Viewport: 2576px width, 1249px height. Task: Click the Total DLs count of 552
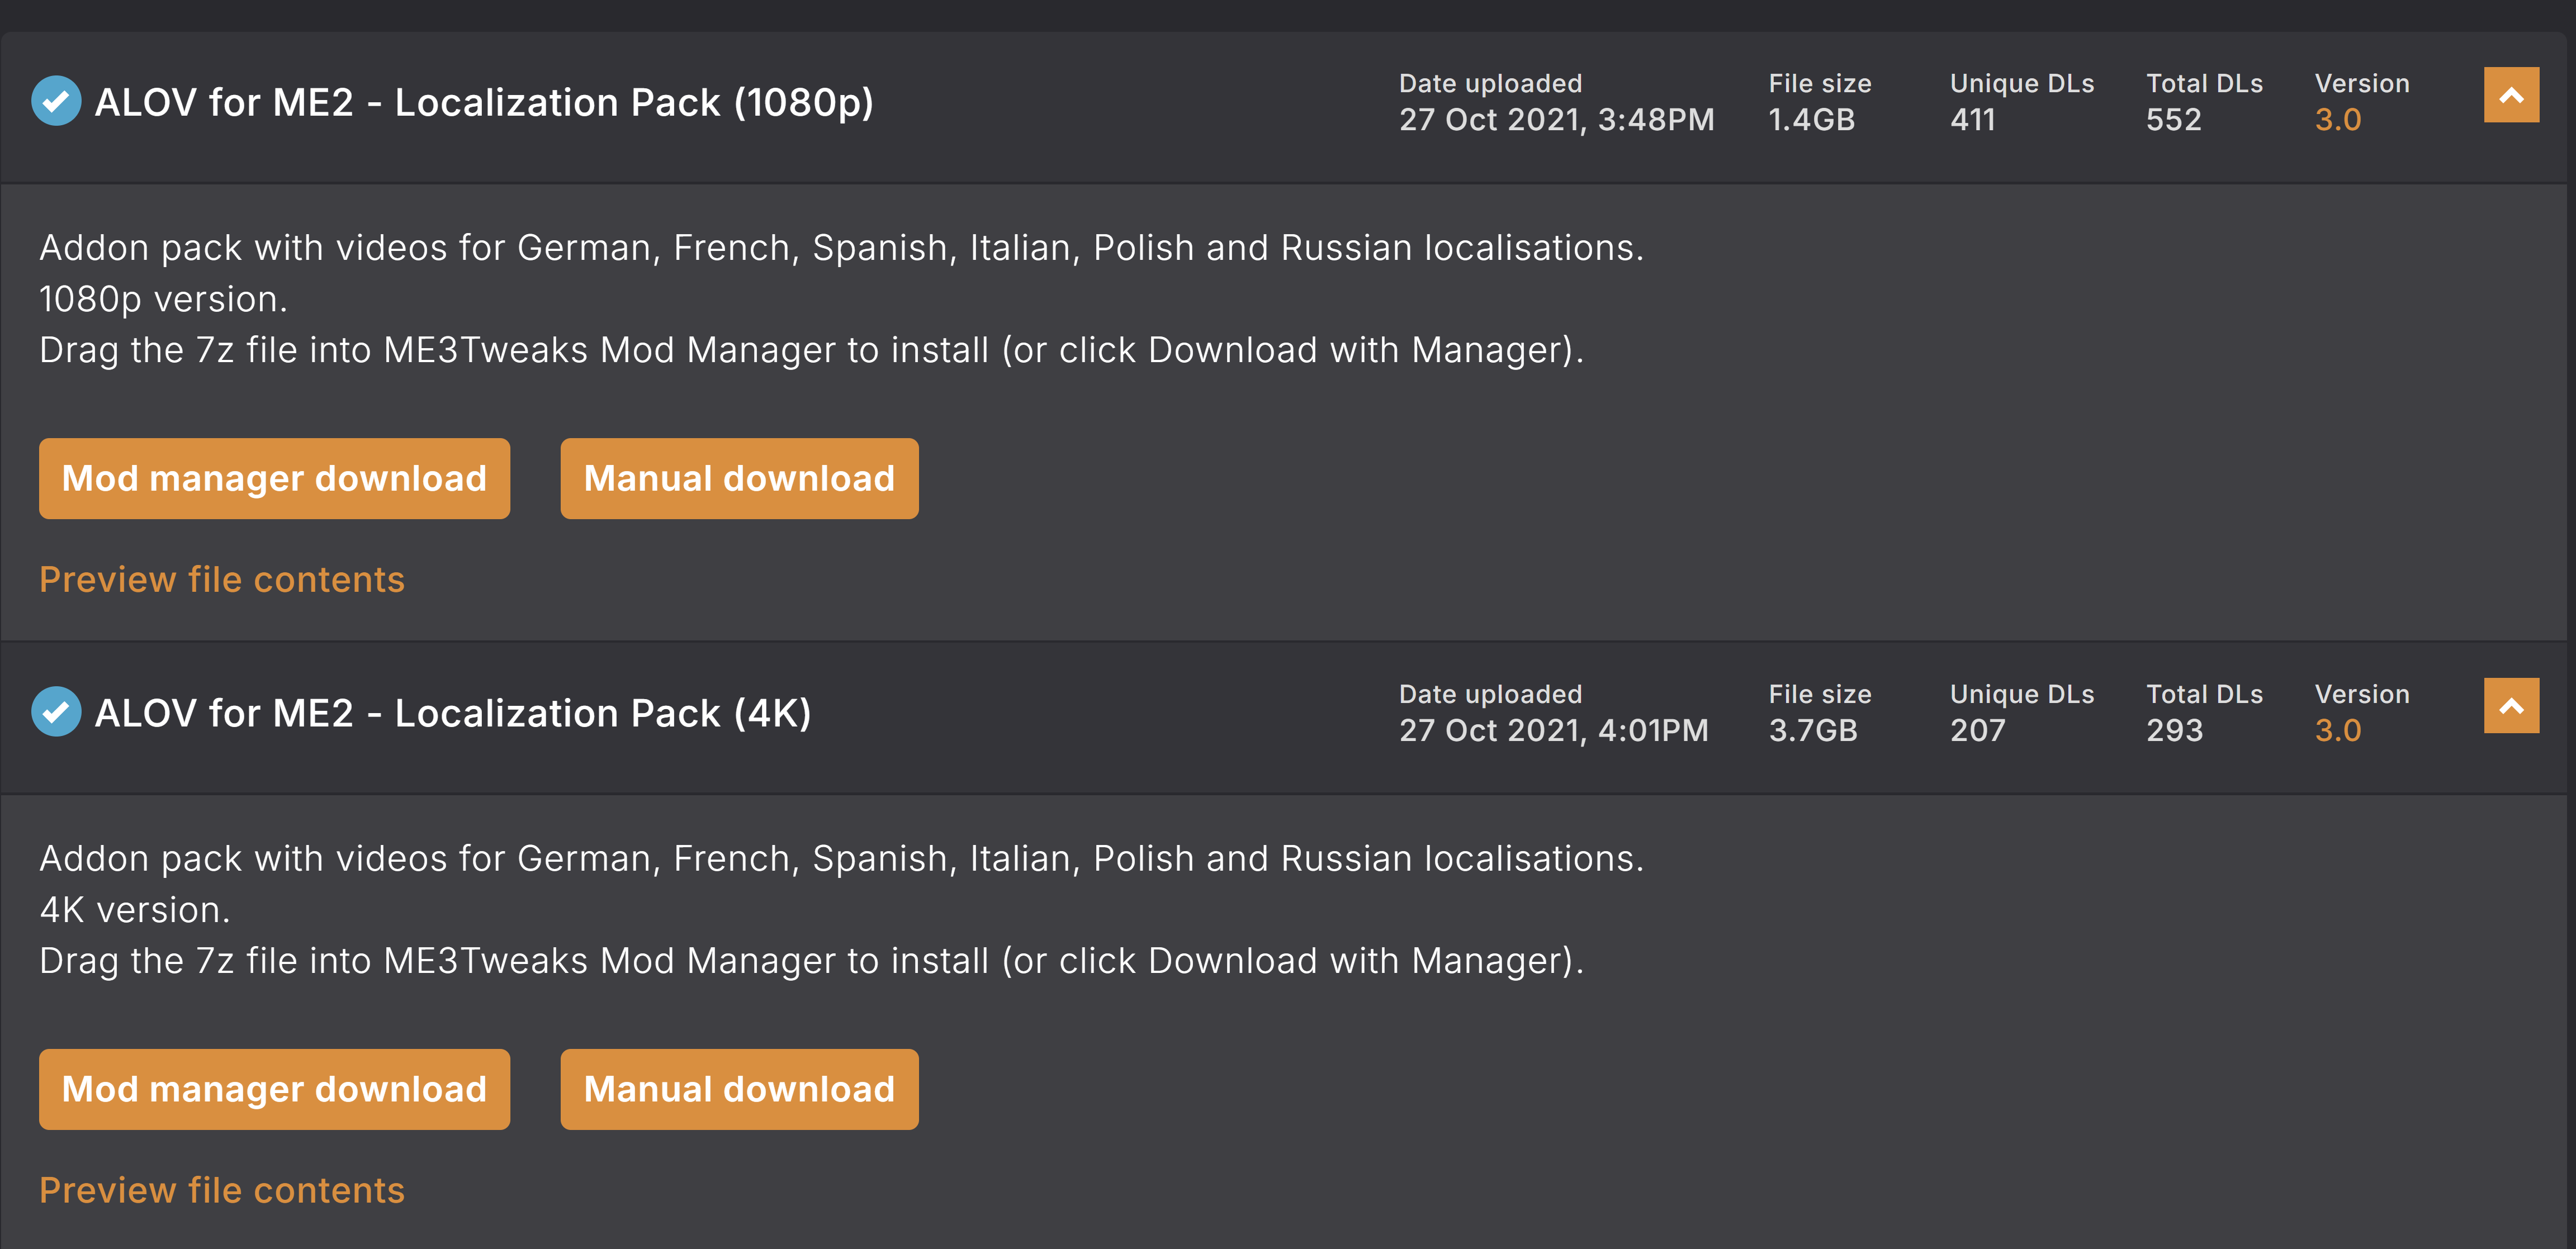pos(2173,120)
